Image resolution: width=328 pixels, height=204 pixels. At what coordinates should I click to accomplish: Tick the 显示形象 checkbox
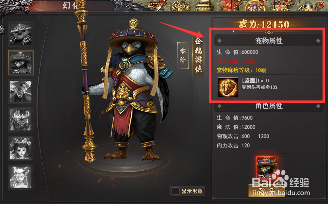(x=175, y=191)
